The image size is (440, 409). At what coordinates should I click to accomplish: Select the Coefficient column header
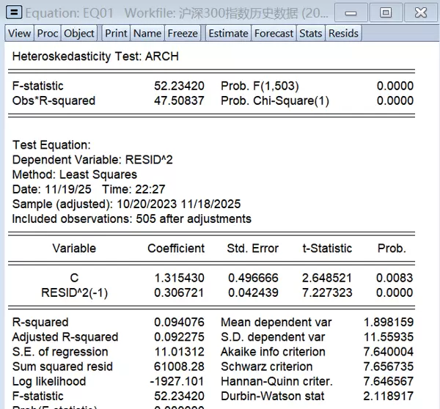[176, 248]
